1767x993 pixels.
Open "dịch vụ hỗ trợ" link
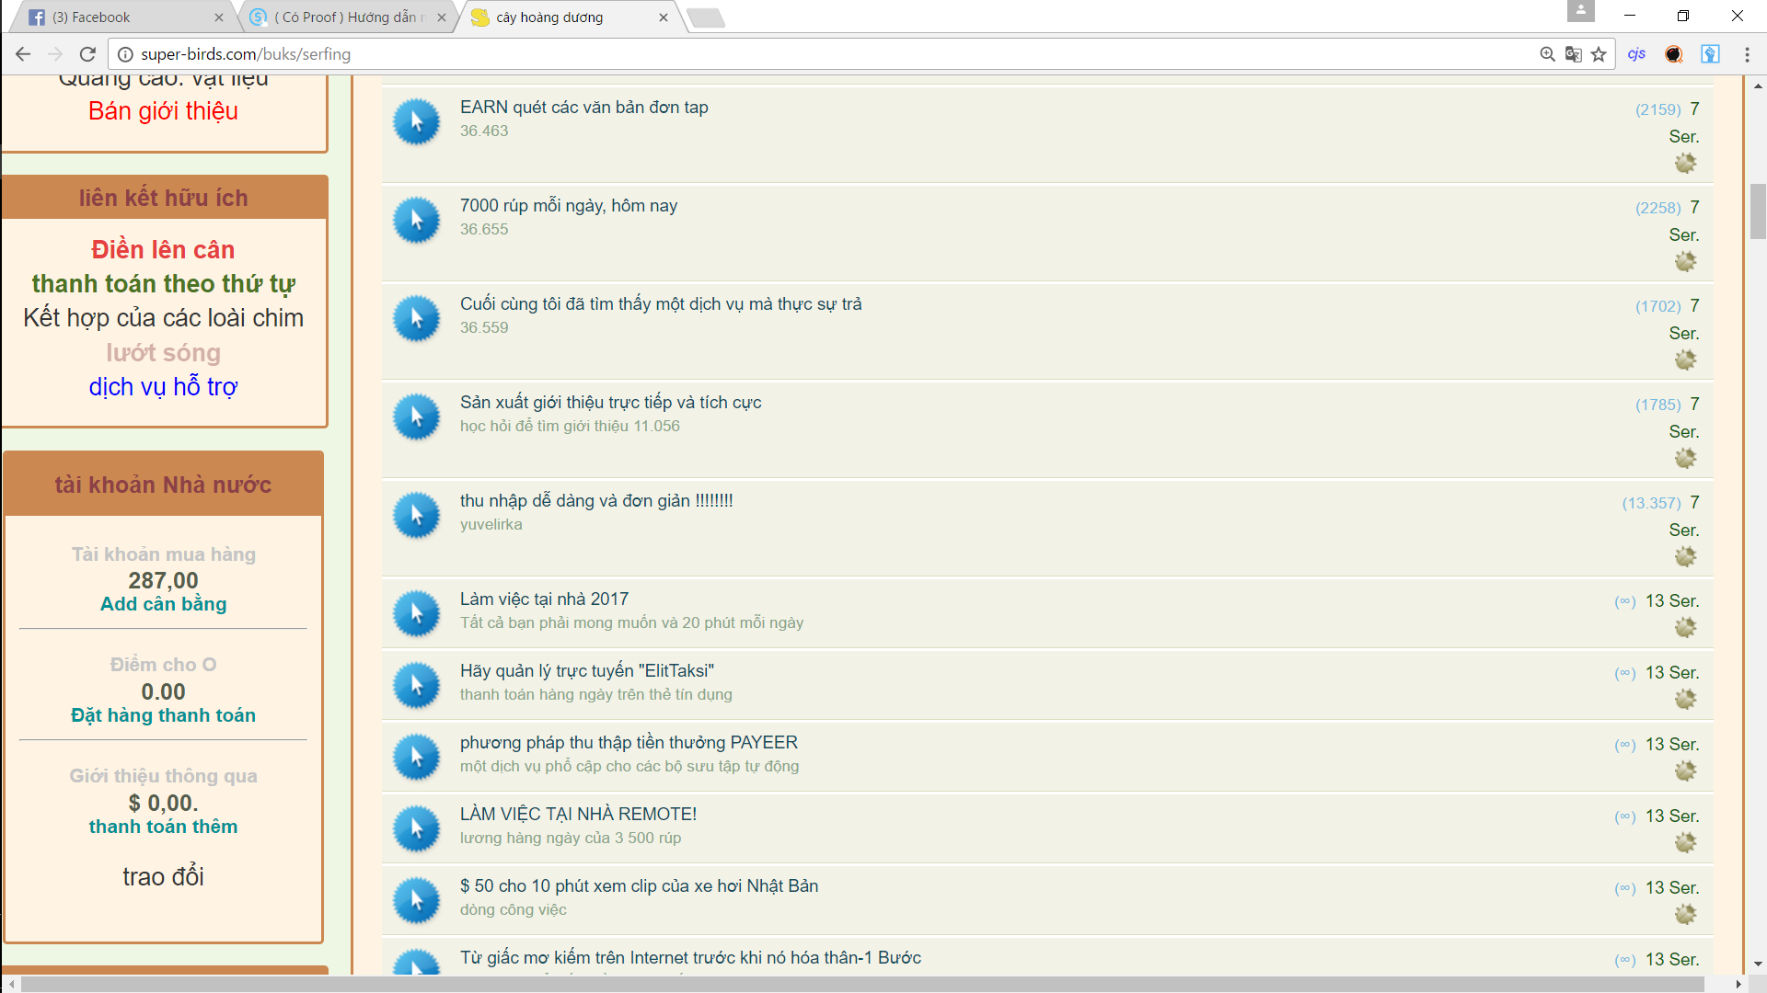click(163, 387)
